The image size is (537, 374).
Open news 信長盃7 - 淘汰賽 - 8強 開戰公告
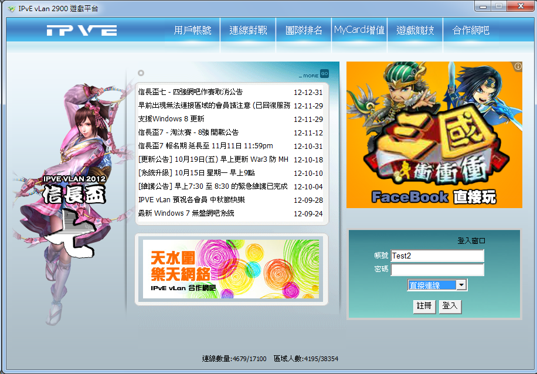coord(188,132)
